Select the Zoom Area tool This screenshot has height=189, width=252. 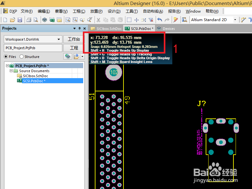pos(75,20)
